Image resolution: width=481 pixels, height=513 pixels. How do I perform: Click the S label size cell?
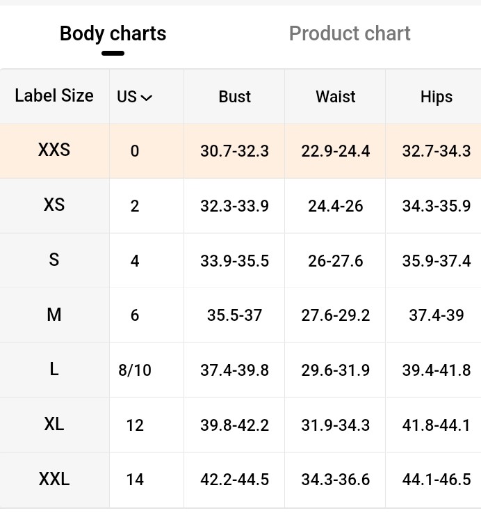click(x=54, y=260)
